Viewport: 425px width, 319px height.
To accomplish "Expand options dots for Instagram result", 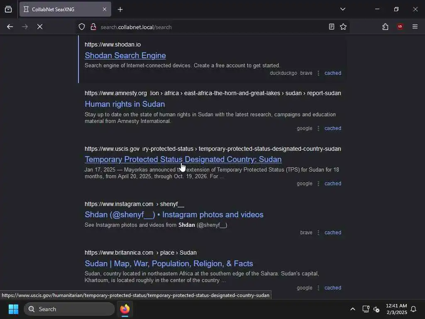I will 318,233.
